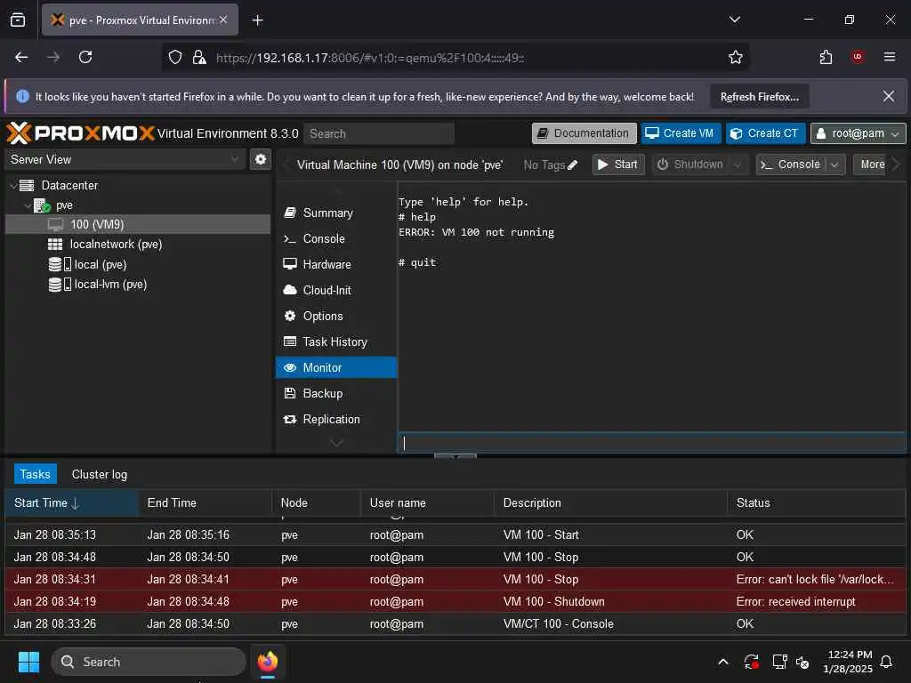Open the Replication section

point(336,420)
